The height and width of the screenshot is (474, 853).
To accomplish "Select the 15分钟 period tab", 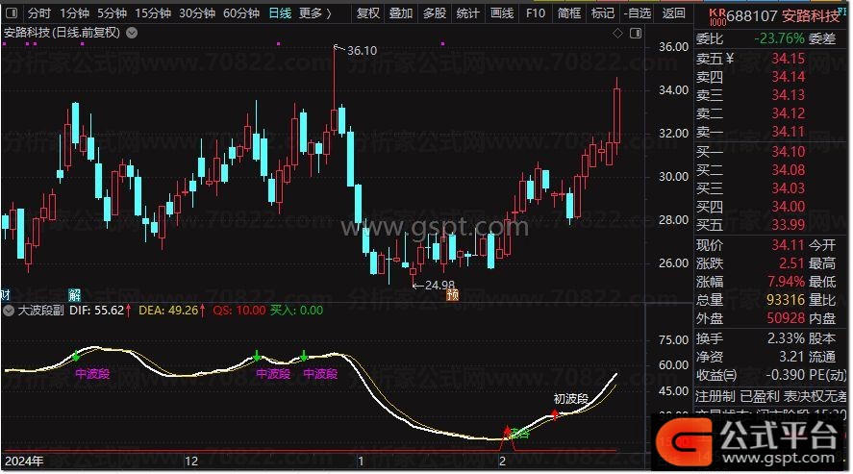I will [x=153, y=12].
